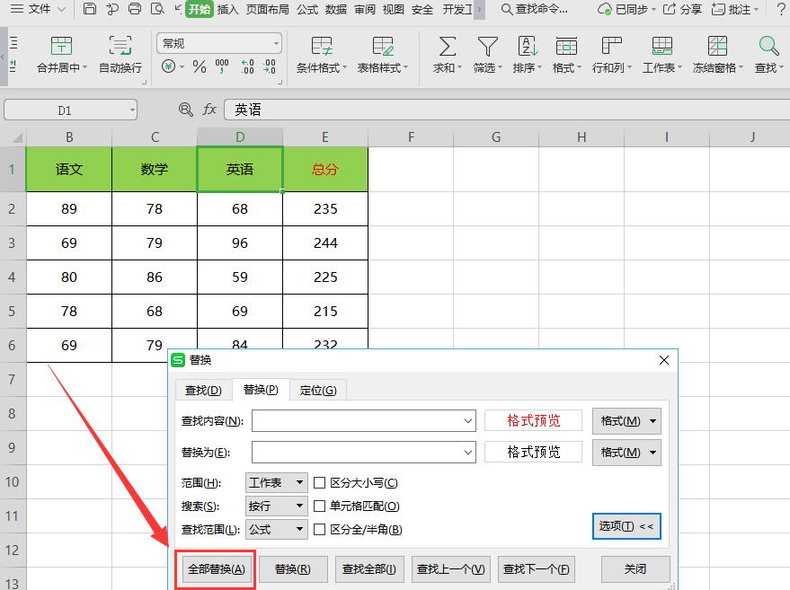The width and height of the screenshot is (790, 590).
Task: Switch to the 查找(D) tab
Action: tap(203, 390)
